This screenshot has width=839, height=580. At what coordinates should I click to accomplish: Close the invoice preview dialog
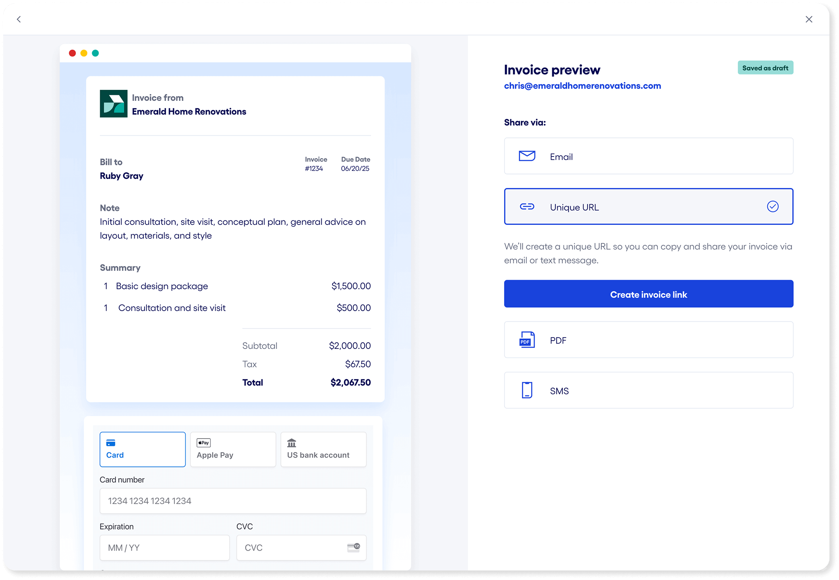[809, 19]
